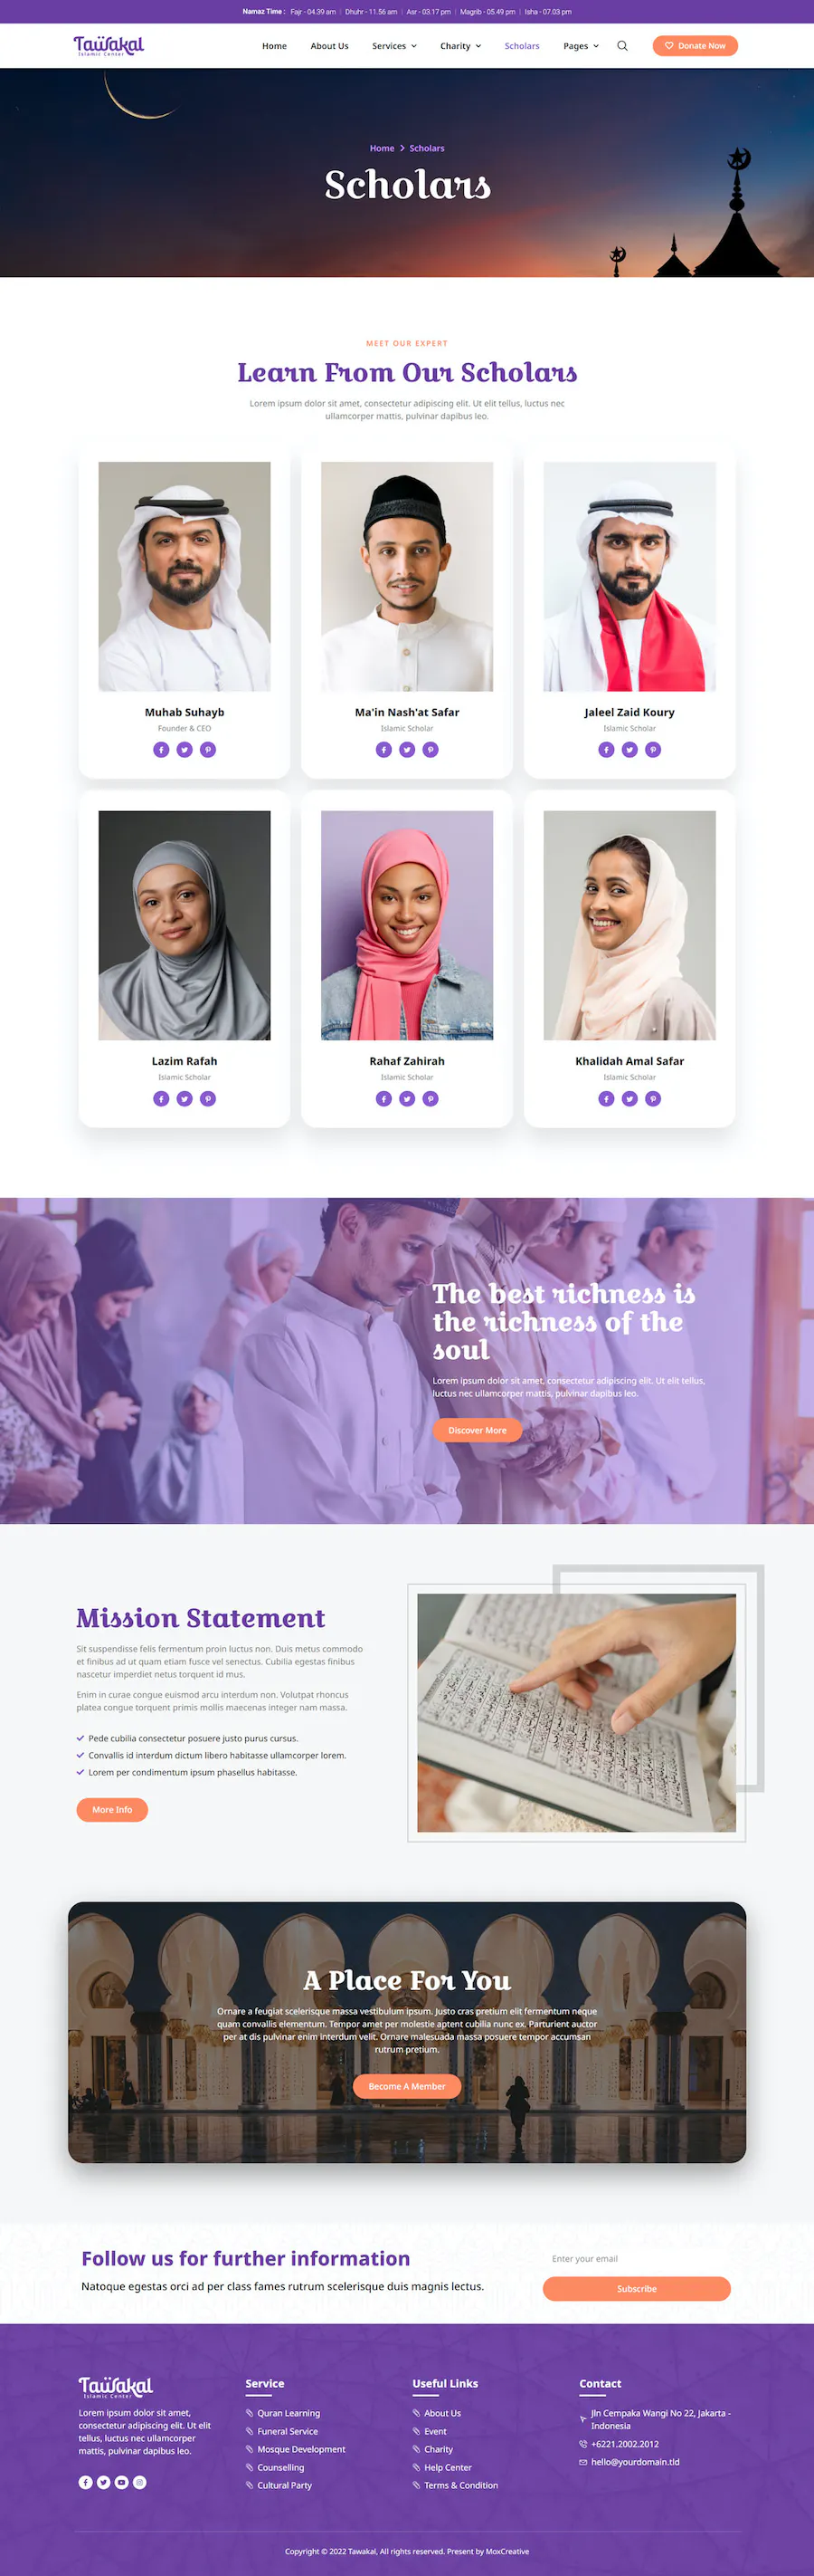Expand the Services dropdown menu
Image resolution: width=814 pixels, height=2576 pixels.
tap(394, 46)
